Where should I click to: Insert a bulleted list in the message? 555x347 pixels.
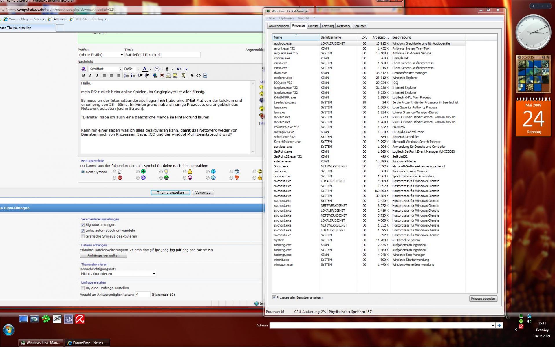point(133,76)
